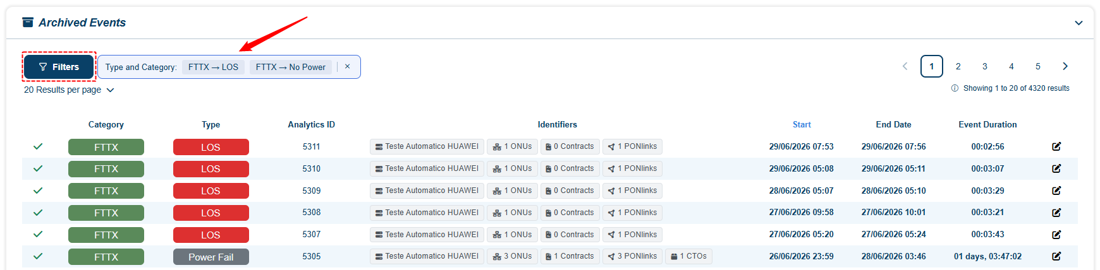Open the Filters button

pos(59,67)
